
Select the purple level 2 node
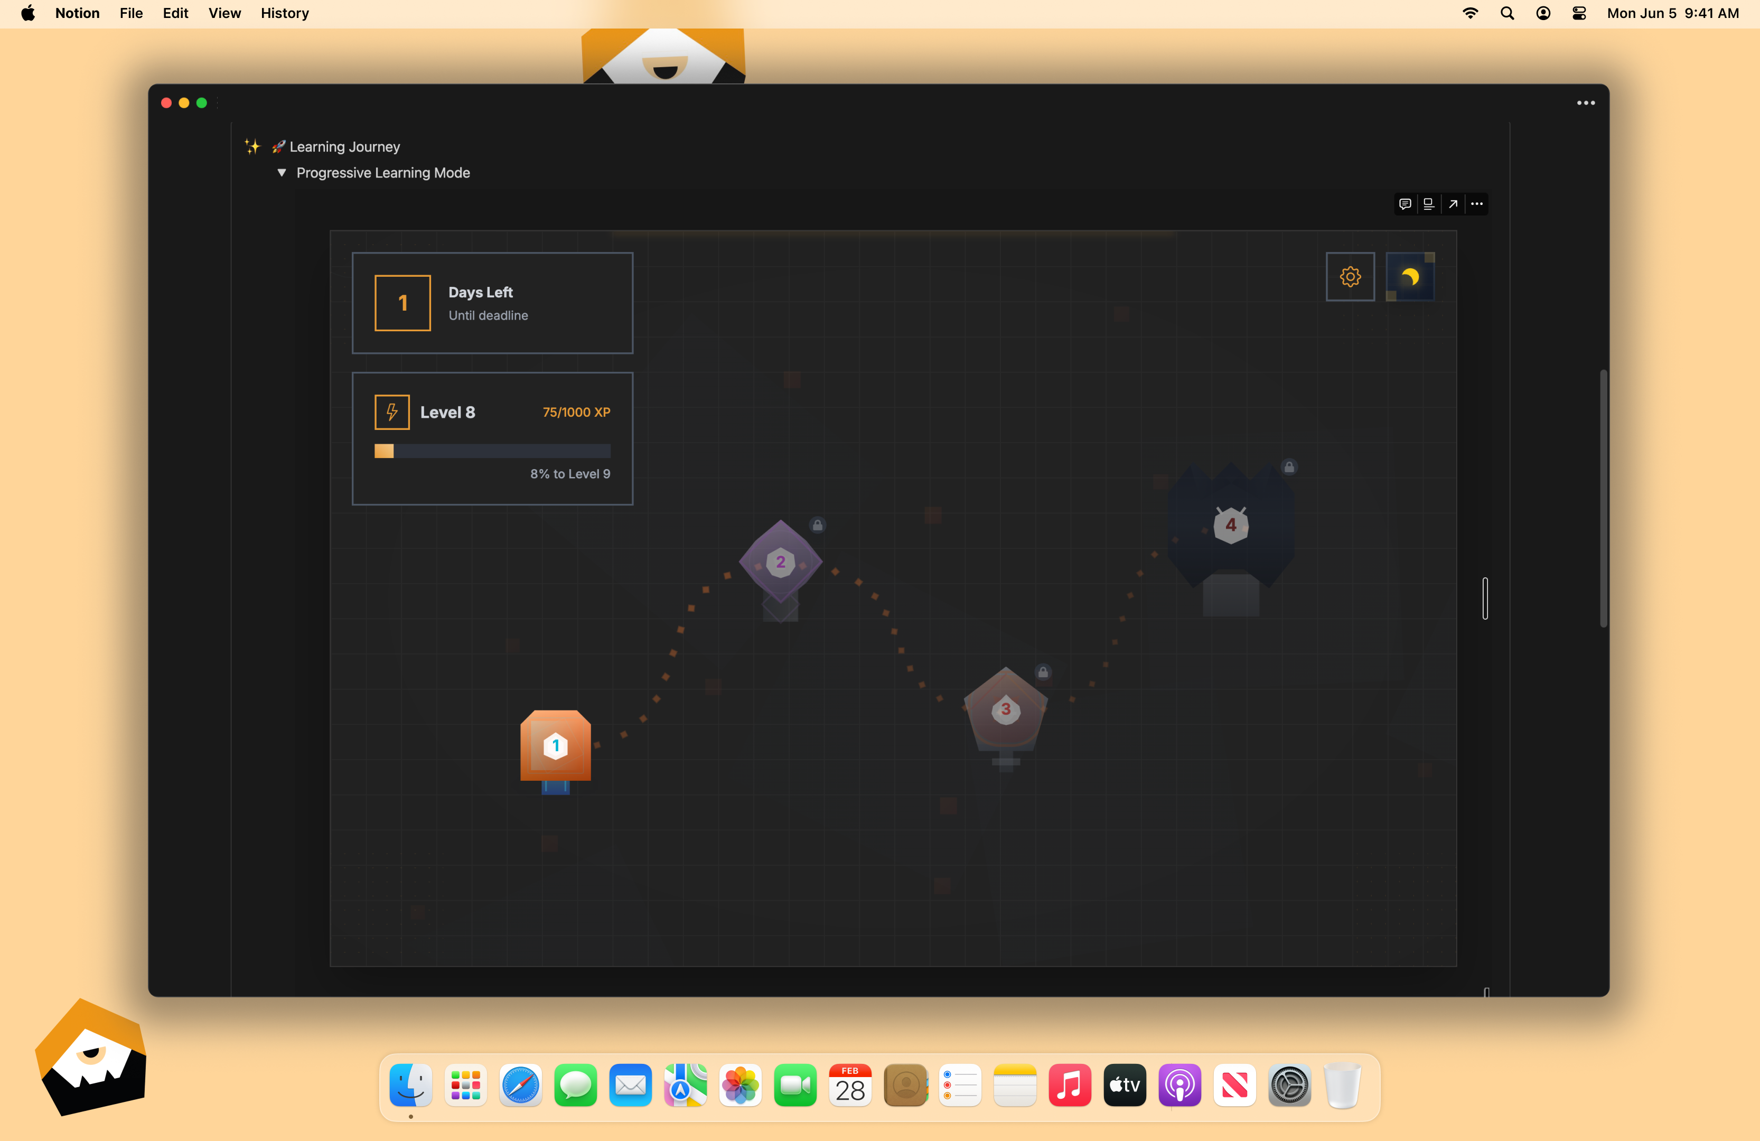[780, 563]
